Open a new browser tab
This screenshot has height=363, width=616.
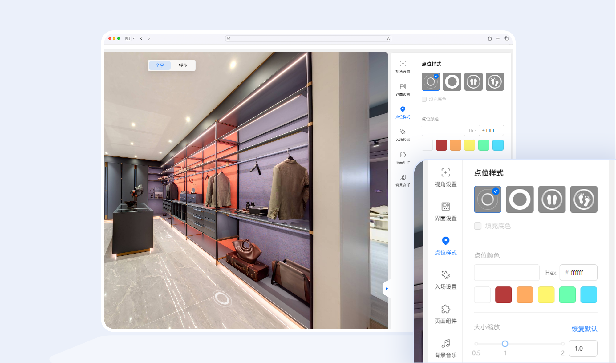click(x=498, y=38)
